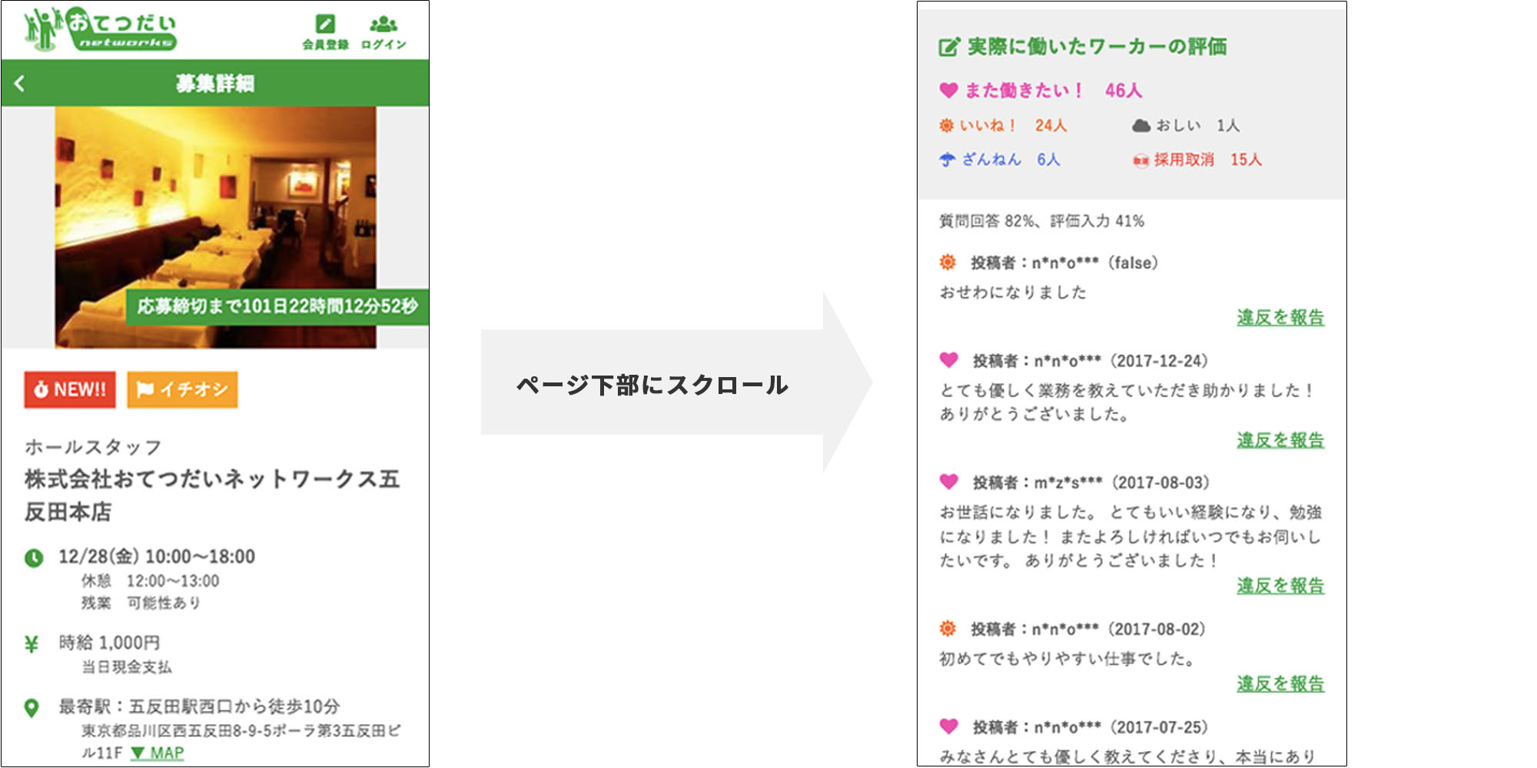
Task: Click the company name 株式会社おてつだいネットワークス五反田本店
Action: pyautogui.click(x=212, y=495)
